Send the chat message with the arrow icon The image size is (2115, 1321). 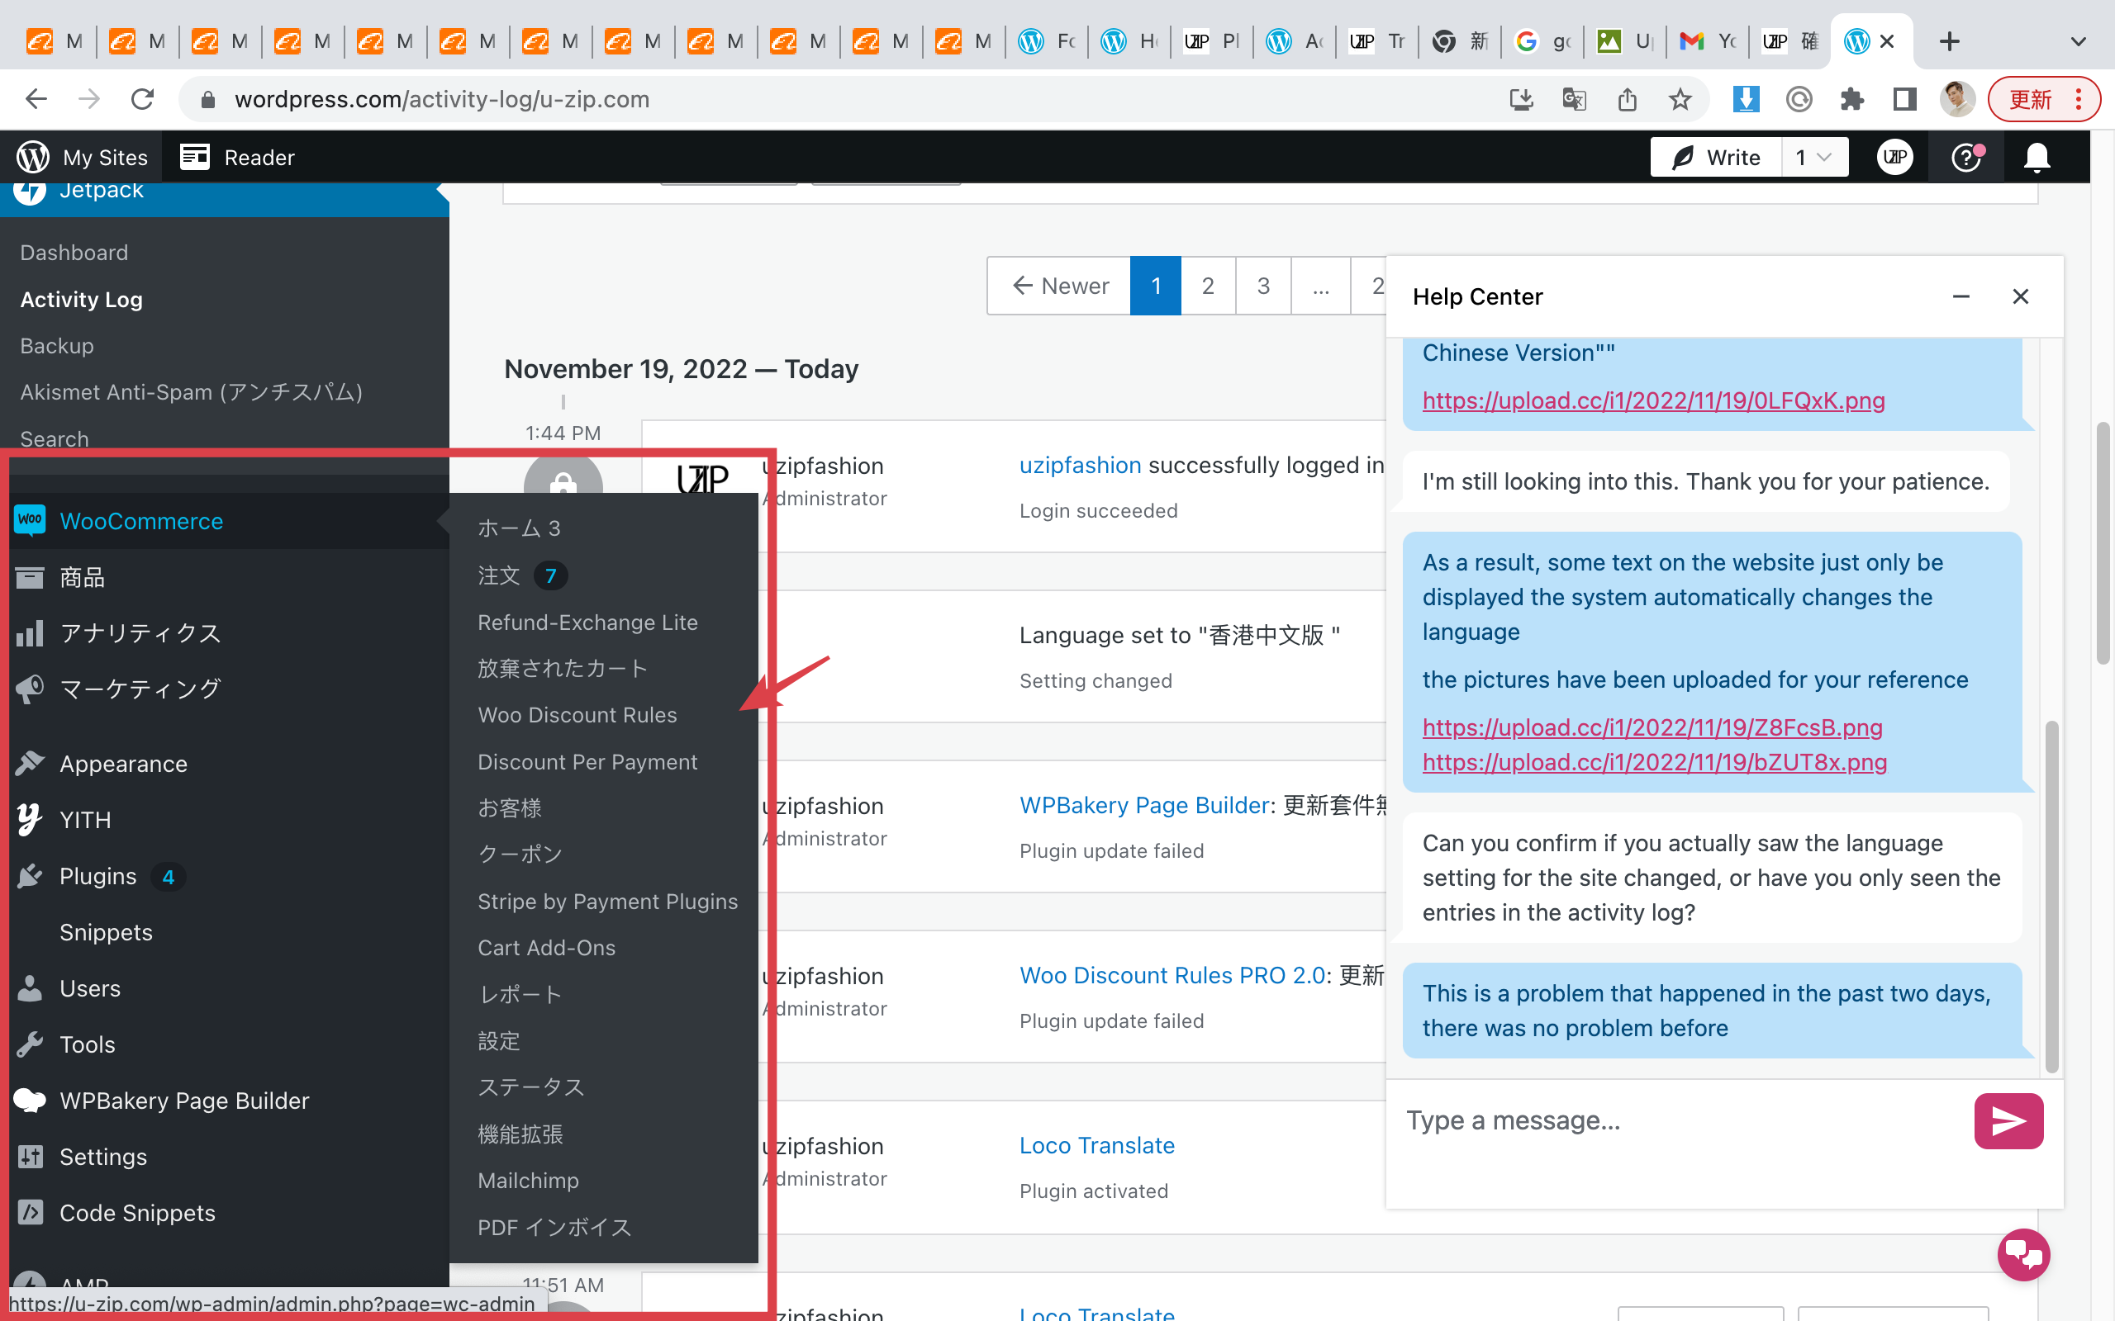coord(2008,1121)
